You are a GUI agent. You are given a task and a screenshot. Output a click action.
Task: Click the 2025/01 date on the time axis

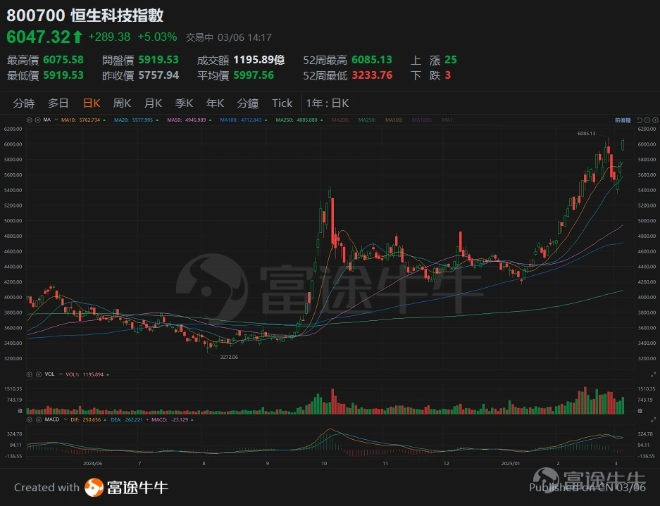pyautogui.click(x=510, y=464)
